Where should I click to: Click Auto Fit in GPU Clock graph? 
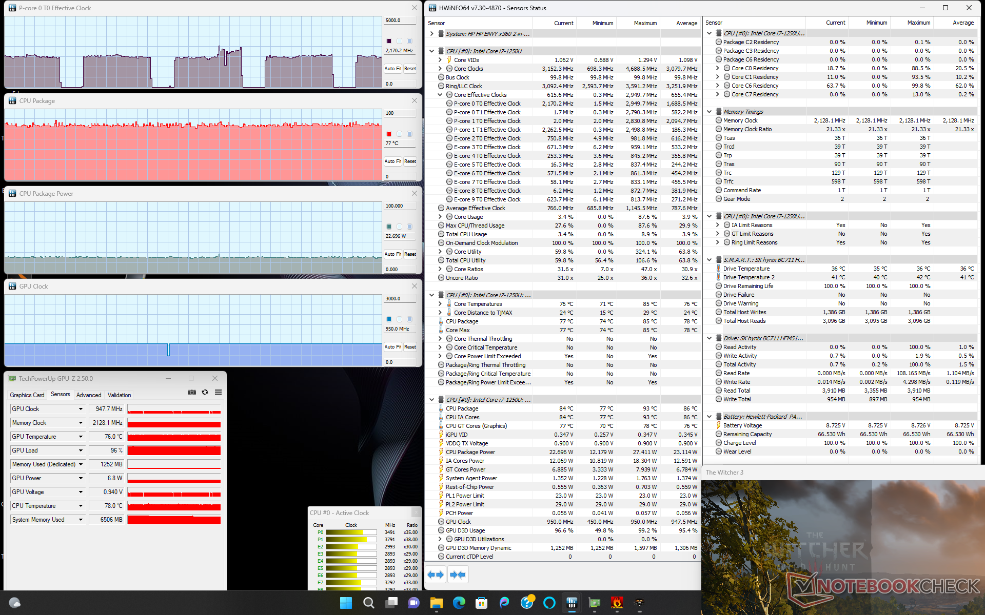(393, 347)
